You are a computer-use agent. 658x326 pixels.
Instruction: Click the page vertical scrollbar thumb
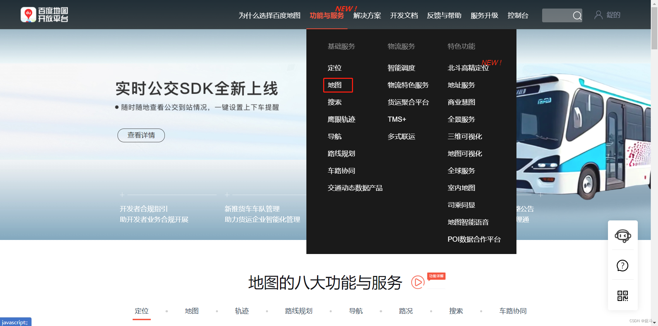coord(654,28)
